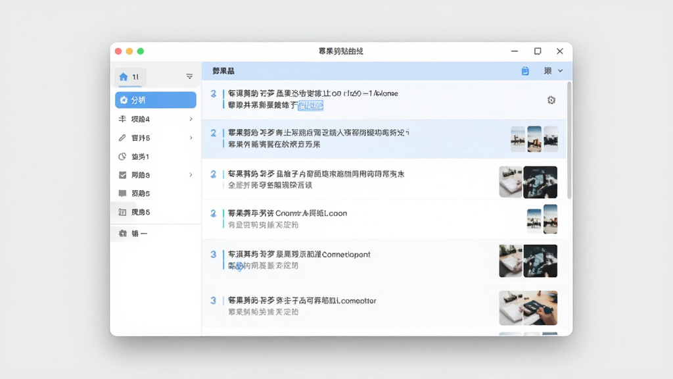Select the row title ending in 'L.coon'

pyautogui.click(x=288, y=213)
